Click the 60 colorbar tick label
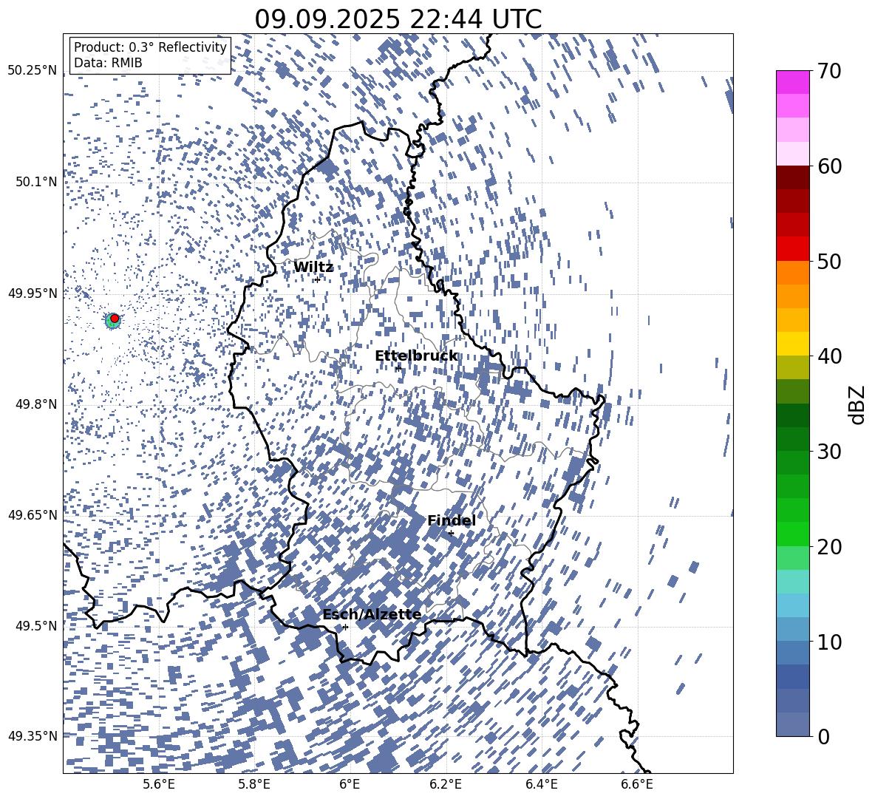875x799 pixels. point(830,166)
